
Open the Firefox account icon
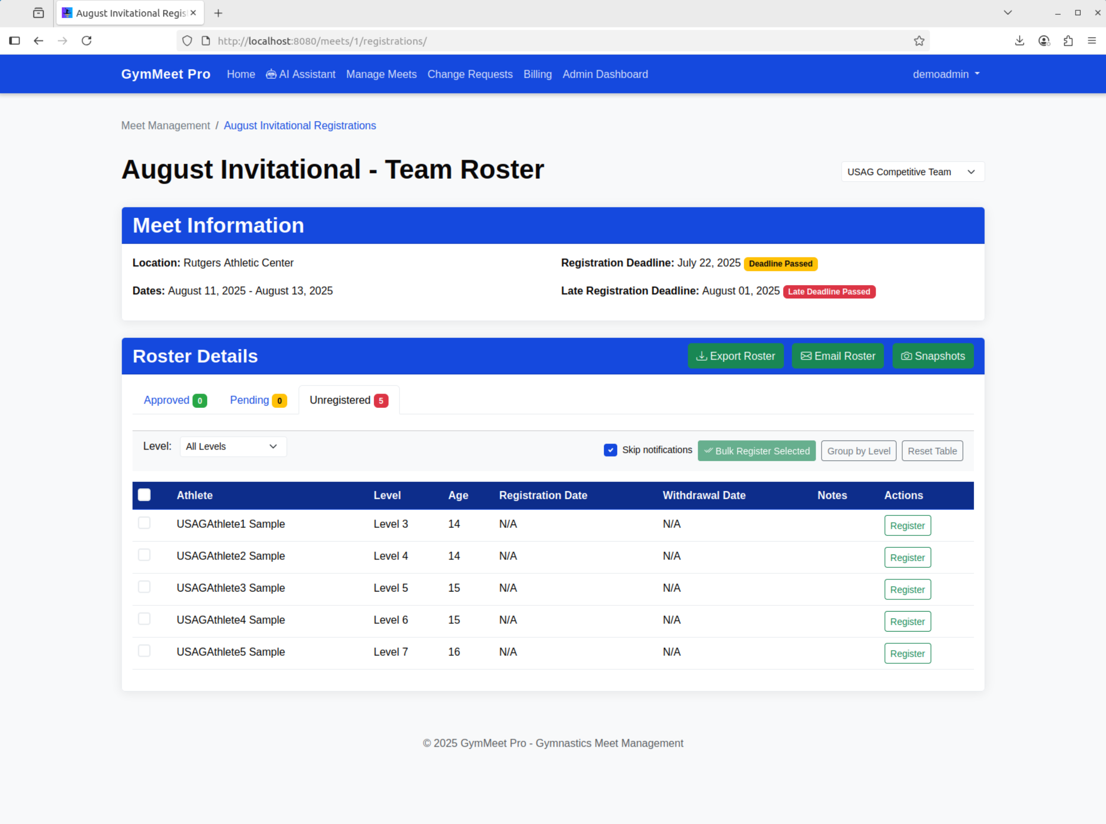pos(1044,41)
